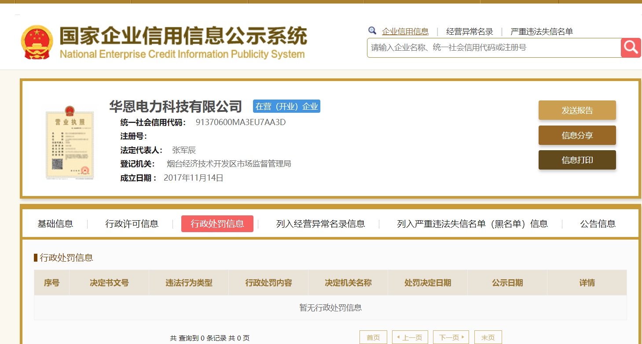Click the 违法行为类型 column header
The height and width of the screenshot is (344, 642).
[189, 283]
